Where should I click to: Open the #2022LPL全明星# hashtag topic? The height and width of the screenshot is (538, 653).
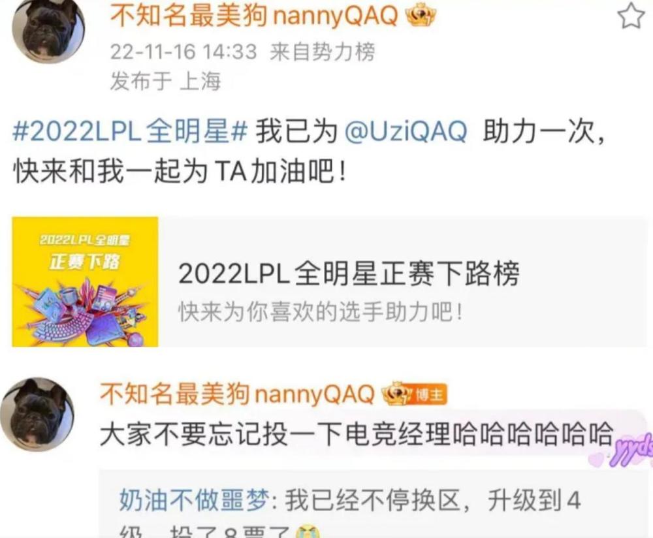[x=131, y=131]
